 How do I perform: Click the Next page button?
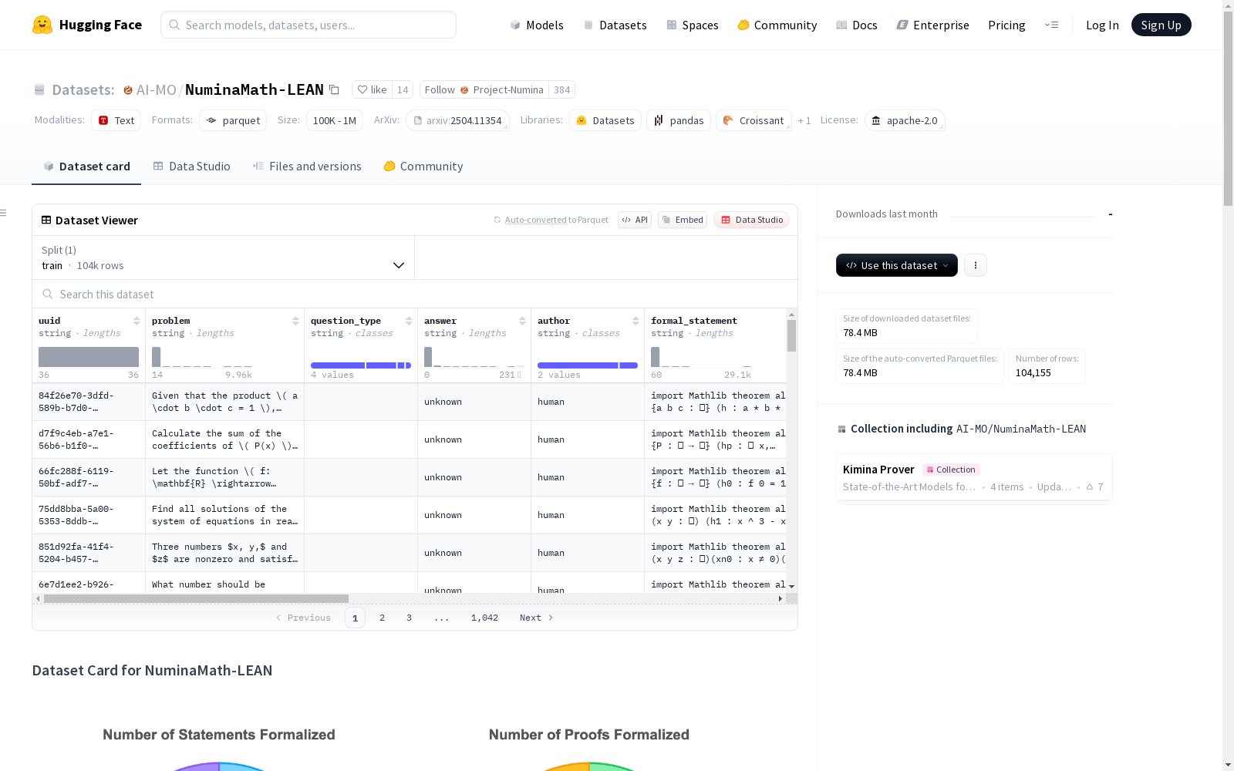(x=537, y=618)
